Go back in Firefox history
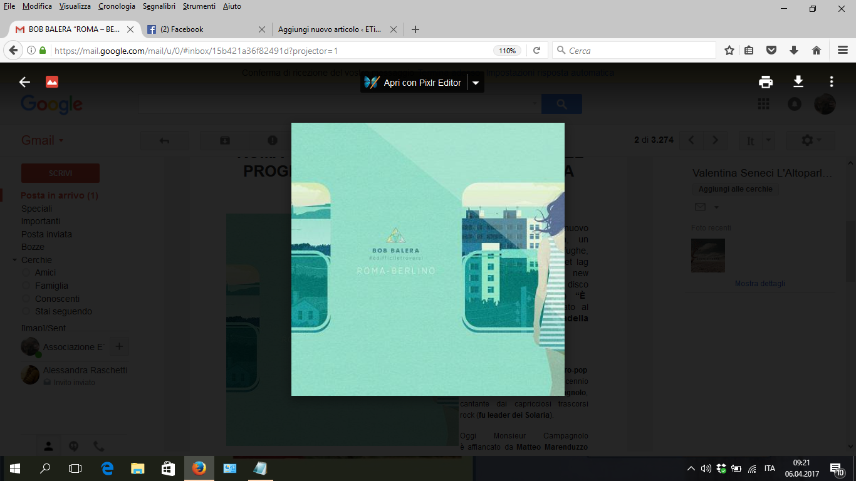This screenshot has width=856, height=481. click(13, 50)
